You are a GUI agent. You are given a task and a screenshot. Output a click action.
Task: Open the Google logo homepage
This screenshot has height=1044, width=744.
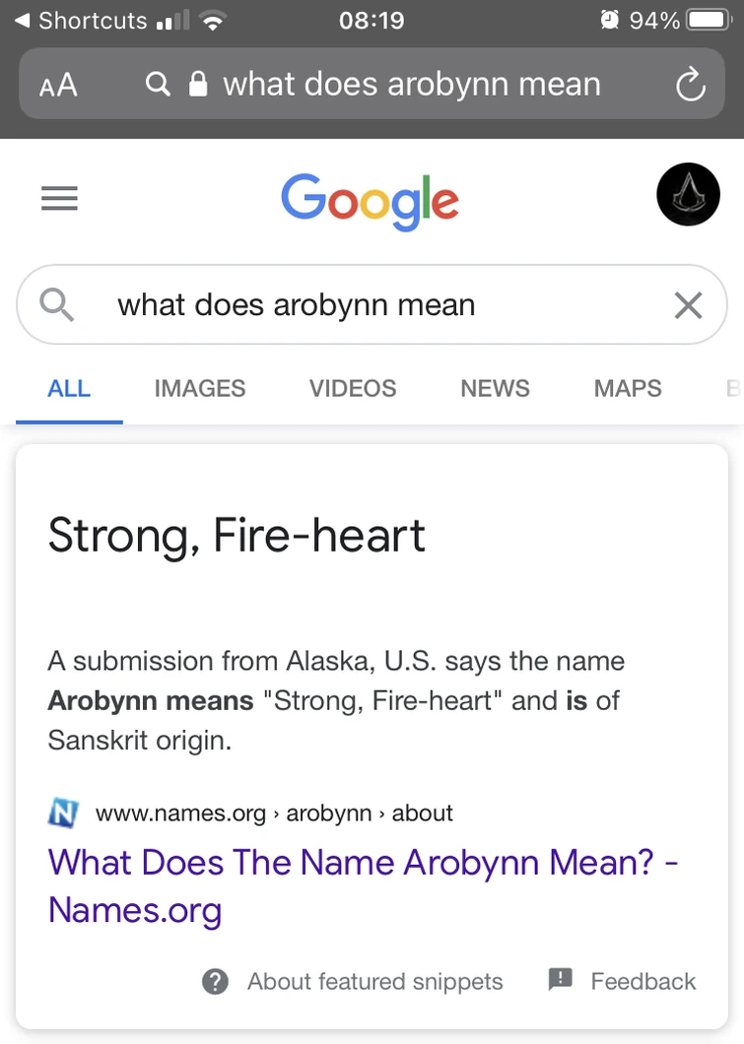(370, 199)
